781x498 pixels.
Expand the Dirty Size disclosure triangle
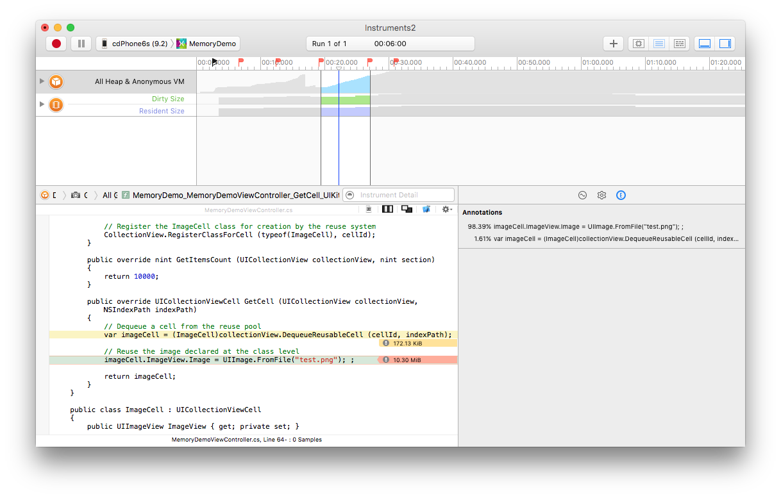click(42, 104)
